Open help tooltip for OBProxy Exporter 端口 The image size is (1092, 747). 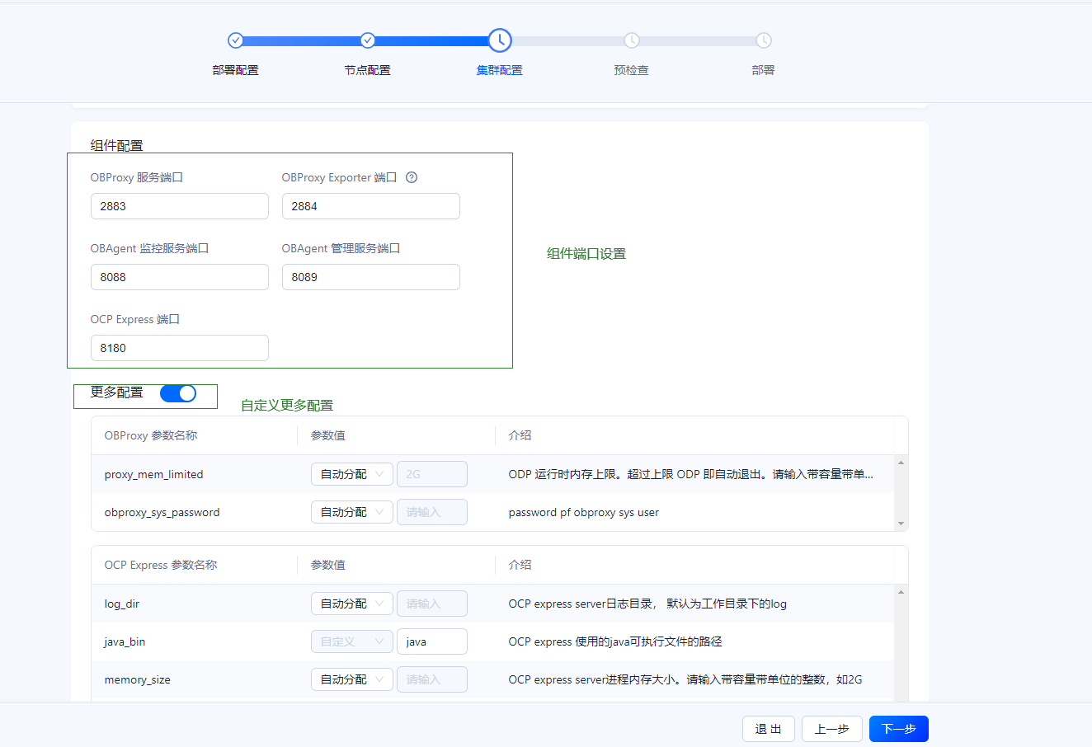[x=412, y=177]
